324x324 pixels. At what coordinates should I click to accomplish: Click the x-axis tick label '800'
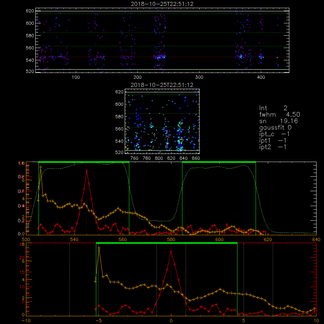(x=159, y=158)
